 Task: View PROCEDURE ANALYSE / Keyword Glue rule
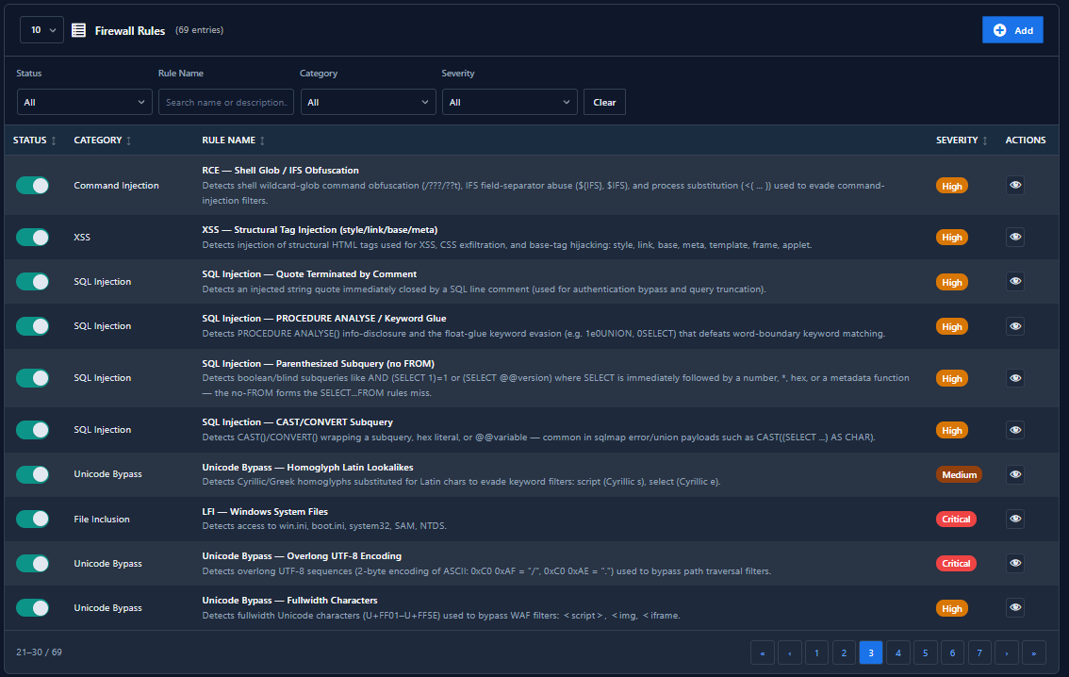(1015, 326)
